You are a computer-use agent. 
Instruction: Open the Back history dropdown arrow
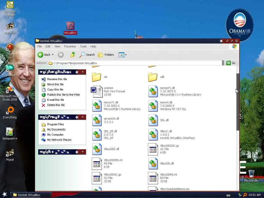[x=53, y=55]
